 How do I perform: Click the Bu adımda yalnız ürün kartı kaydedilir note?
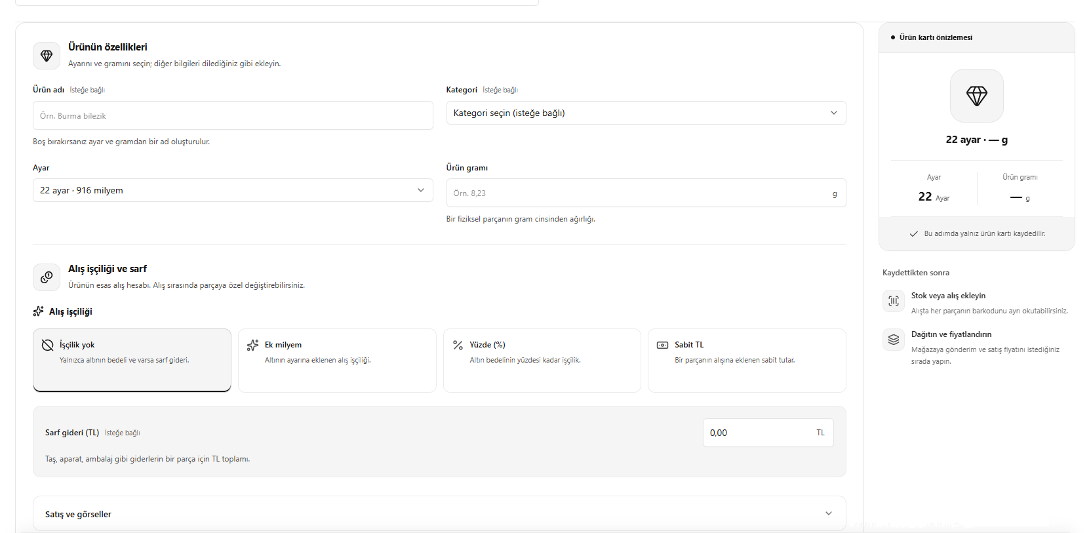985,234
